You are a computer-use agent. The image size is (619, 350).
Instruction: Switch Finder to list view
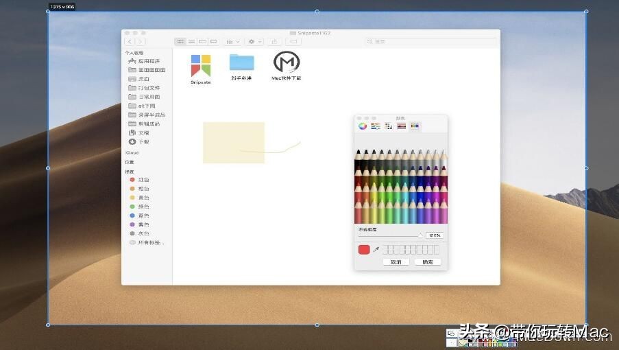click(x=191, y=41)
